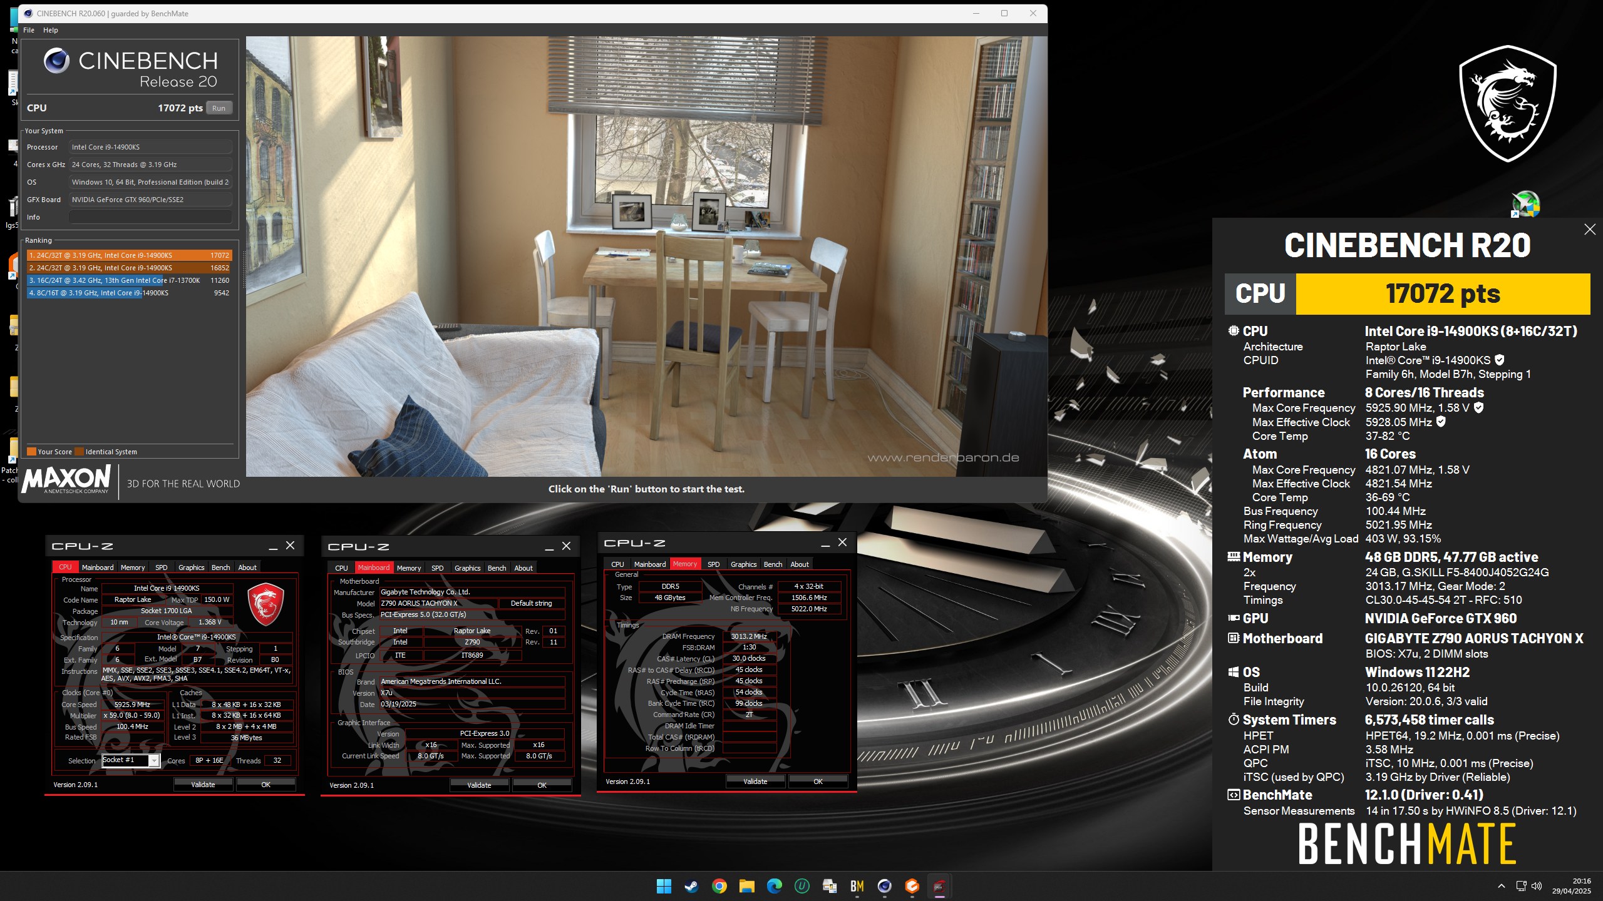Click the verified shield beside CPUID
This screenshot has width=1603, height=901.
point(1499,360)
